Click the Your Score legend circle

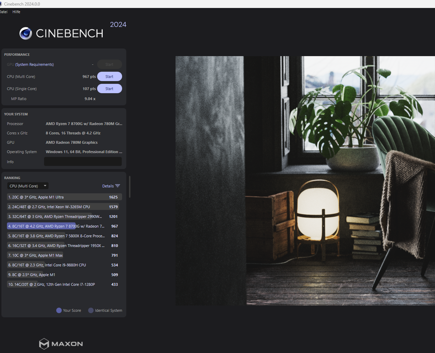59,310
